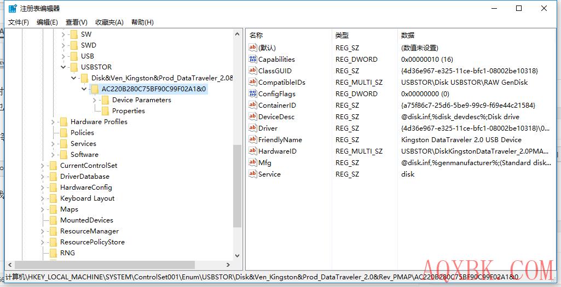Click the DeviceDesc string value icon

pyautogui.click(x=253, y=116)
